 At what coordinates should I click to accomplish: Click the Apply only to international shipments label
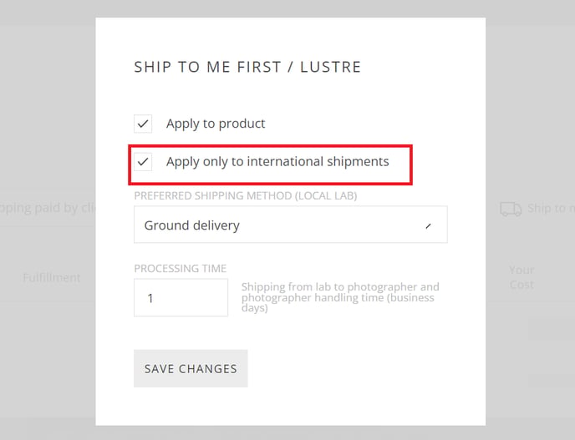[277, 162]
